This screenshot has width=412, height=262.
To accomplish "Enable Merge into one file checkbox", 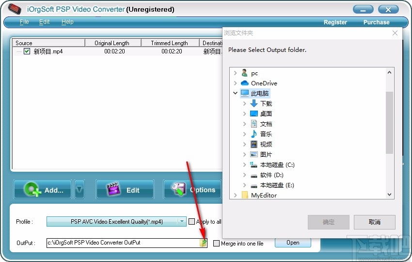I will 216,244.
